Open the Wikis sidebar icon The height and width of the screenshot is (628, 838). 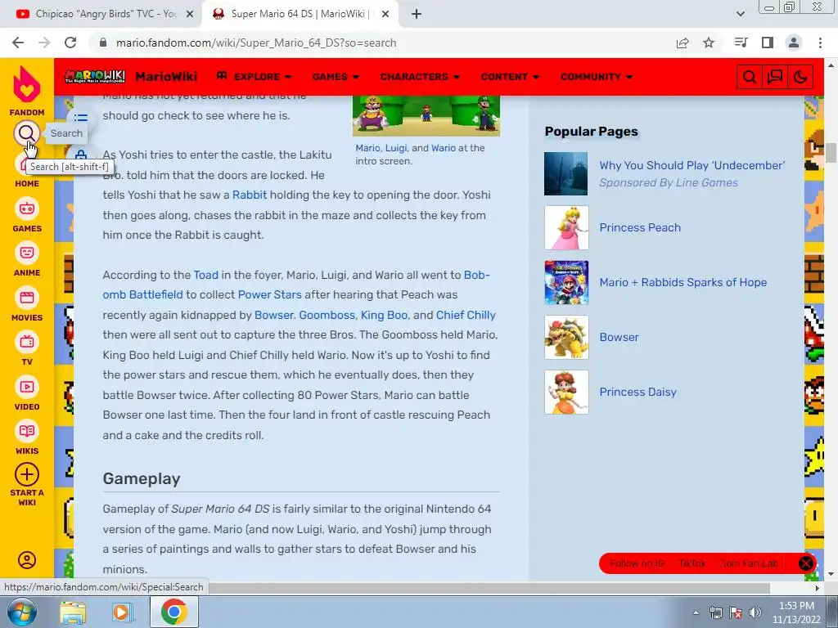[27, 431]
